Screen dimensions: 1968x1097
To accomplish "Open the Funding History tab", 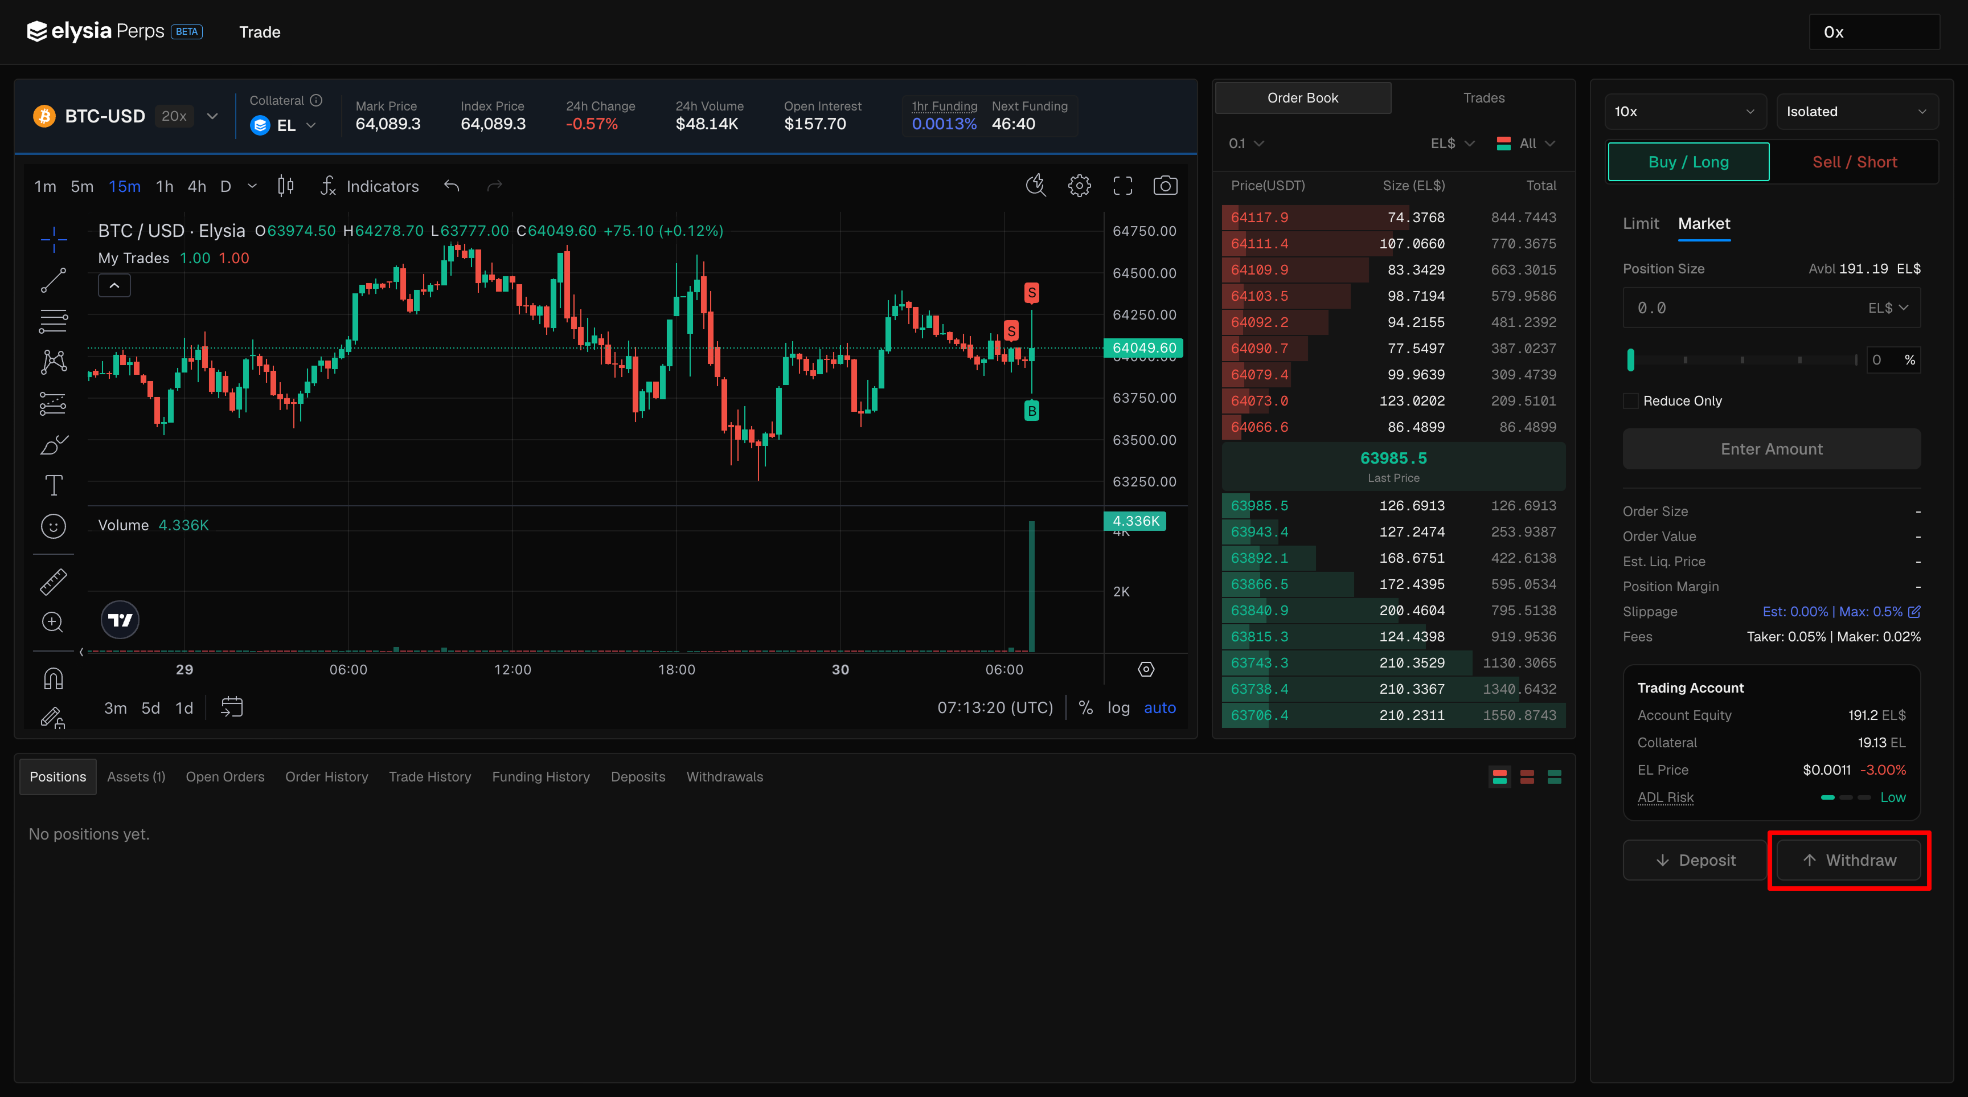I will pos(541,777).
